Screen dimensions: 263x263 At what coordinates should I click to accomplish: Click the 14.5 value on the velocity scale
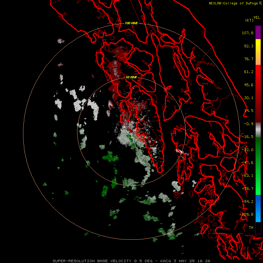point(249,111)
